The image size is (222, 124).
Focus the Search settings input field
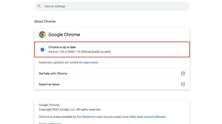(x=112, y=6)
